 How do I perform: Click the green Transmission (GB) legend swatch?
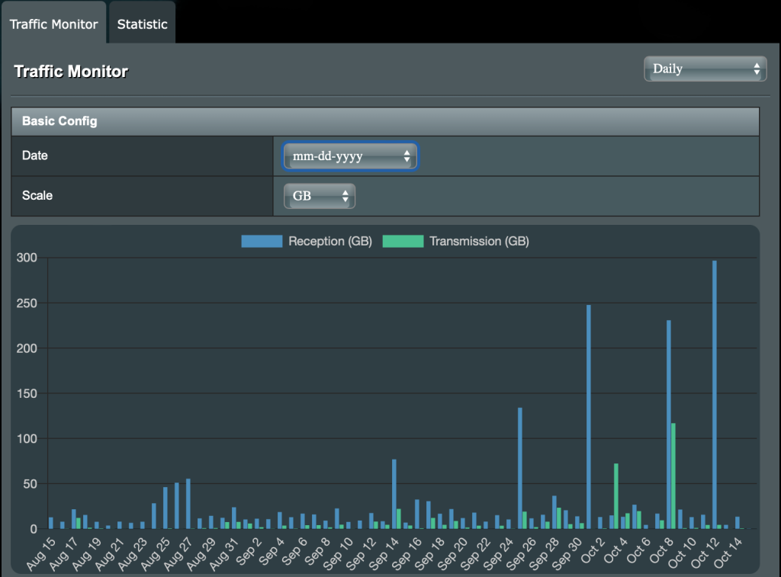(x=403, y=242)
